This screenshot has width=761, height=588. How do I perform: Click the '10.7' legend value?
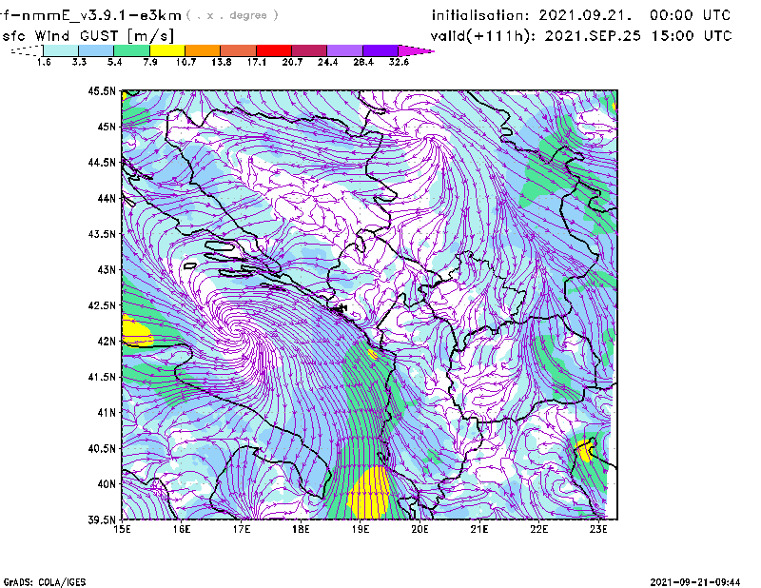185,62
